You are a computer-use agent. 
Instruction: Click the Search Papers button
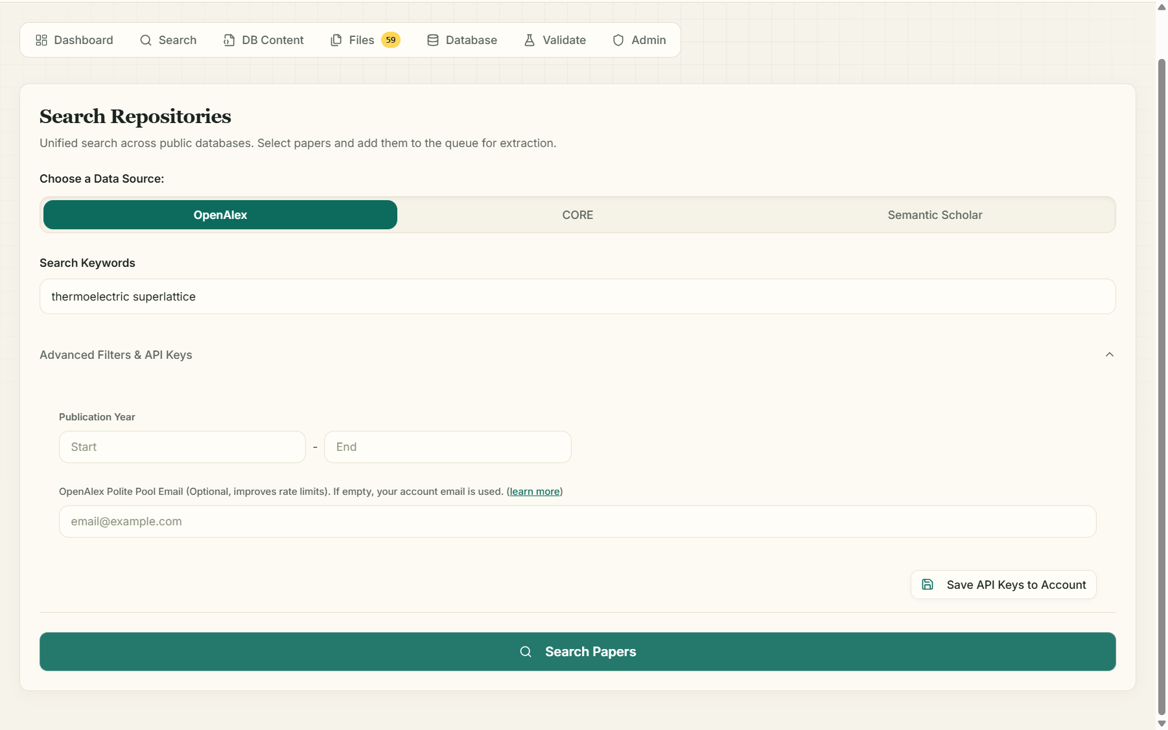click(x=578, y=652)
